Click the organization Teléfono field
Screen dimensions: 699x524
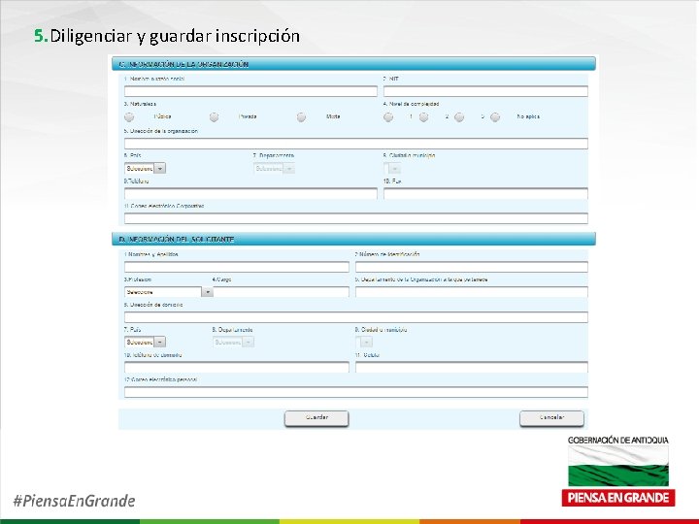click(250, 193)
